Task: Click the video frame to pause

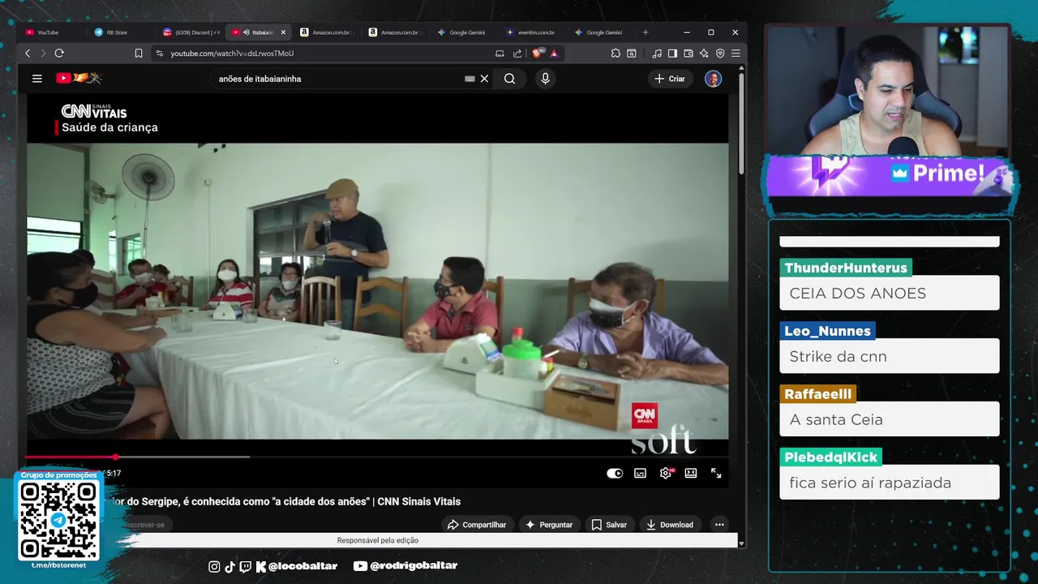Action: 377,290
